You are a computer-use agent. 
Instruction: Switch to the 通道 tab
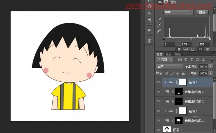tap(168, 54)
